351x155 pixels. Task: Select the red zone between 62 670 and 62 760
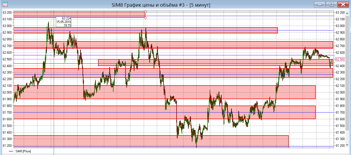click(173, 45)
